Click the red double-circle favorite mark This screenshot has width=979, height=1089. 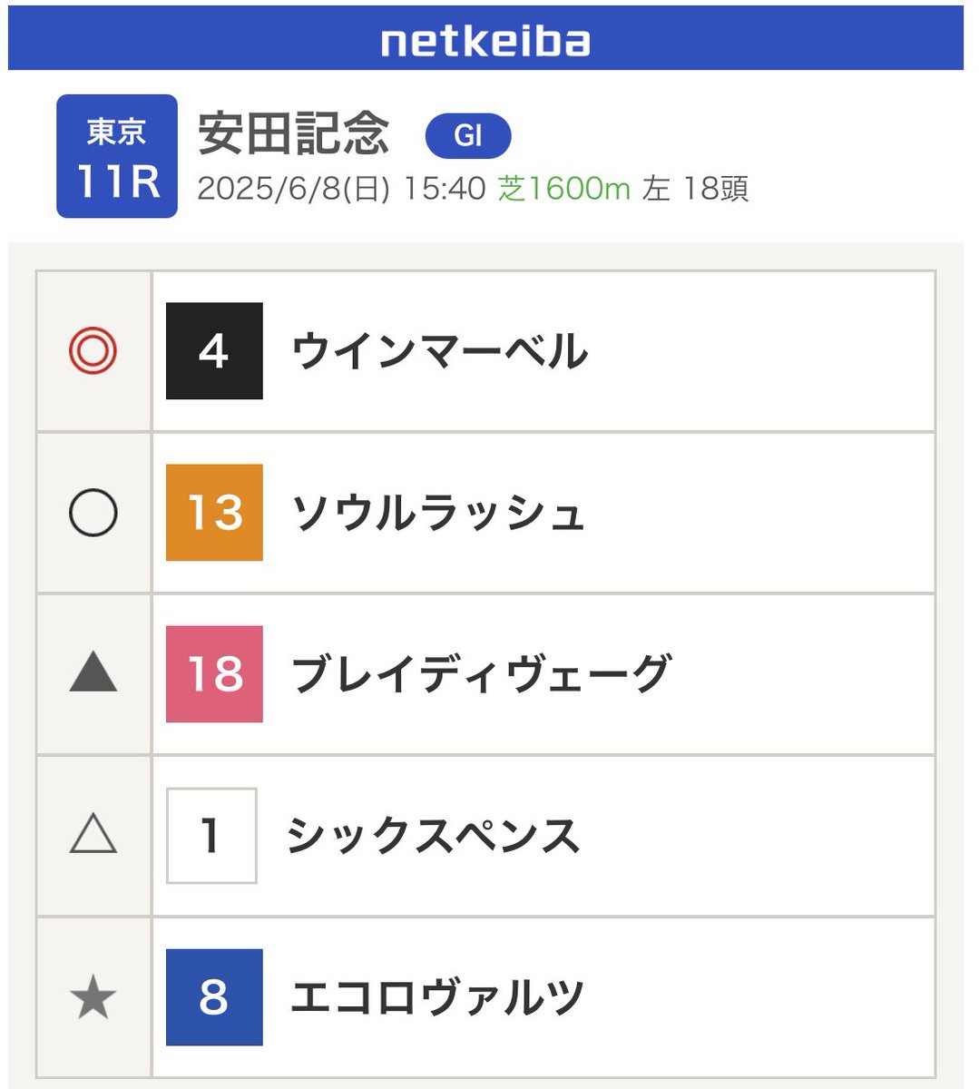coord(93,351)
